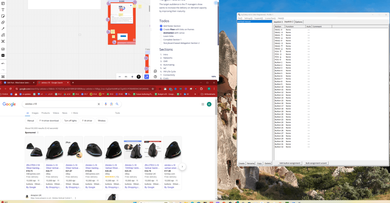The width and height of the screenshot is (390, 203).
Task: Open Bulk assignment wizard
Action: click(316, 163)
